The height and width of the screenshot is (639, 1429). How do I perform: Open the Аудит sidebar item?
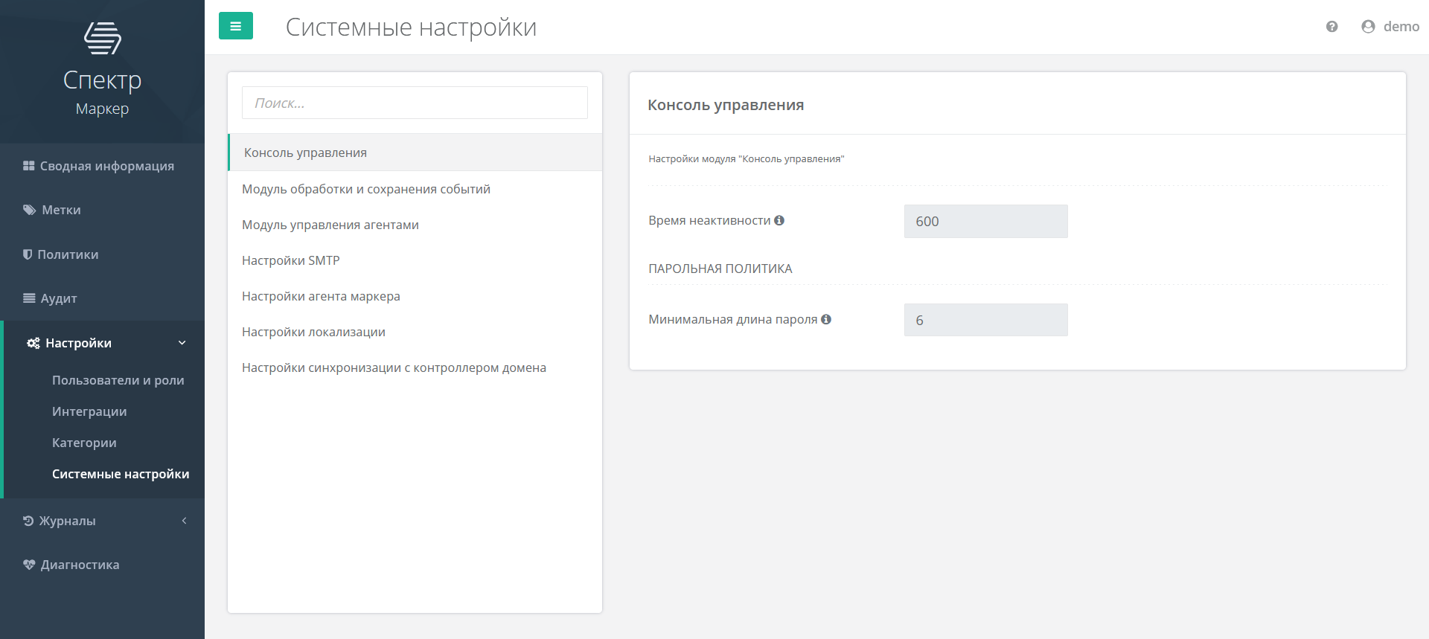(x=59, y=298)
